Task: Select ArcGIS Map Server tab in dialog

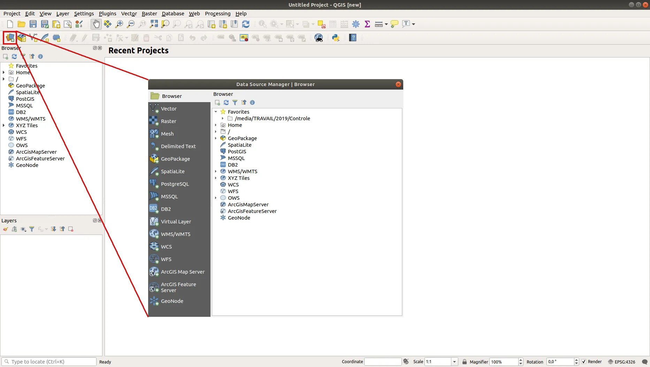Action: pyautogui.click(x=179, y=272)
